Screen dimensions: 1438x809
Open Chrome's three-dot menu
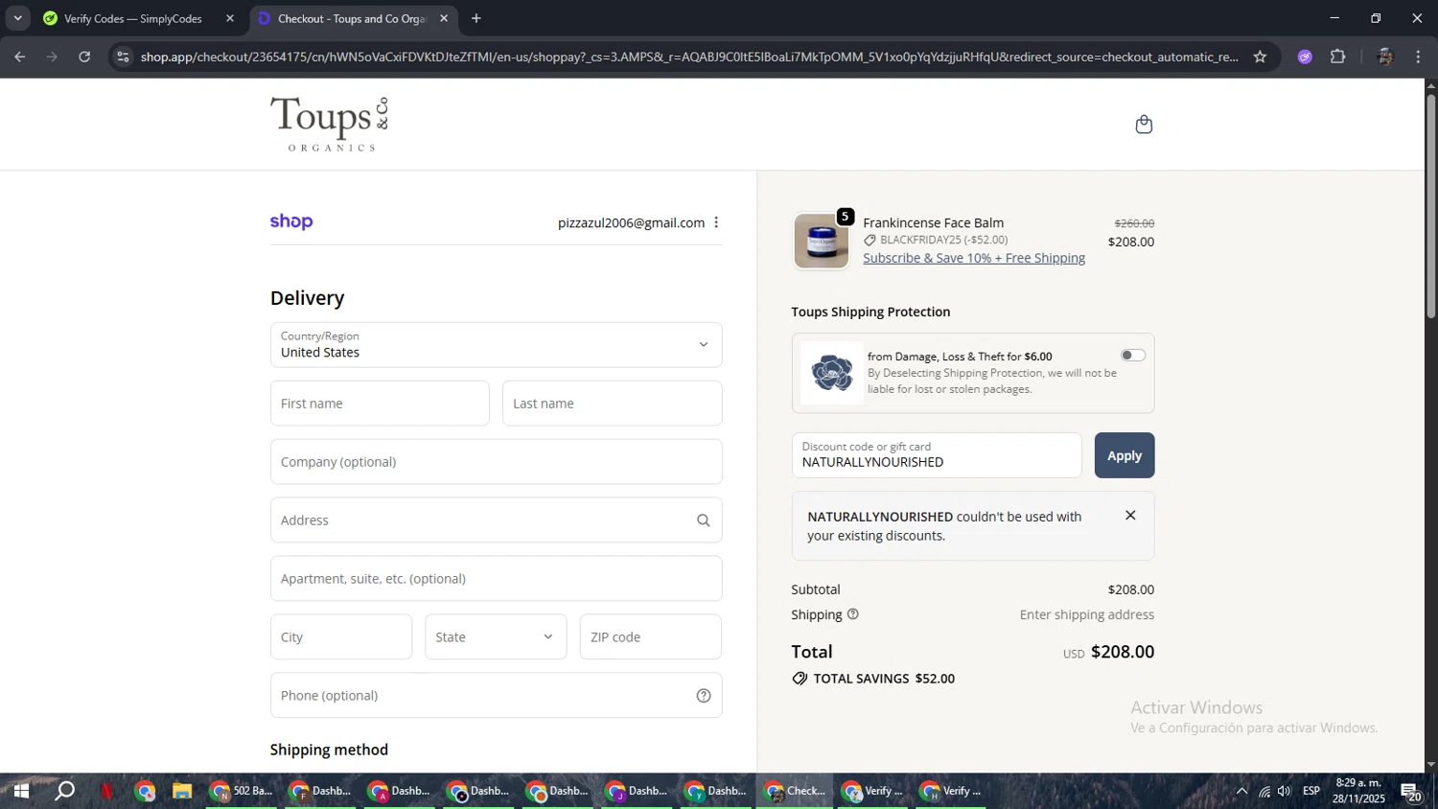point(1418,57)
